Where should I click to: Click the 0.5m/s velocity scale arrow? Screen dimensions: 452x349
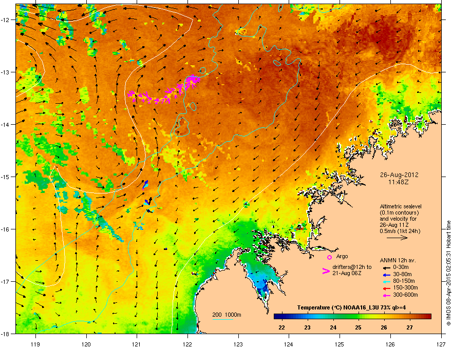point(397,238)
